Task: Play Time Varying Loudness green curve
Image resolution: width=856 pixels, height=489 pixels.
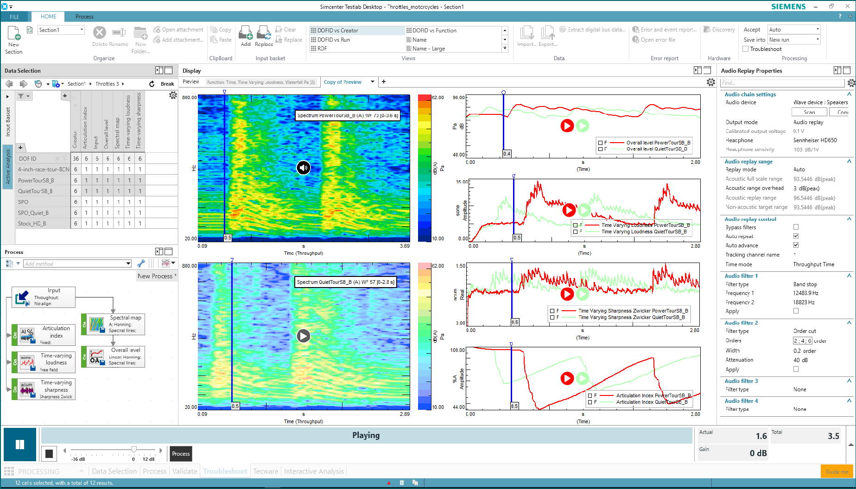Action: 585,210
